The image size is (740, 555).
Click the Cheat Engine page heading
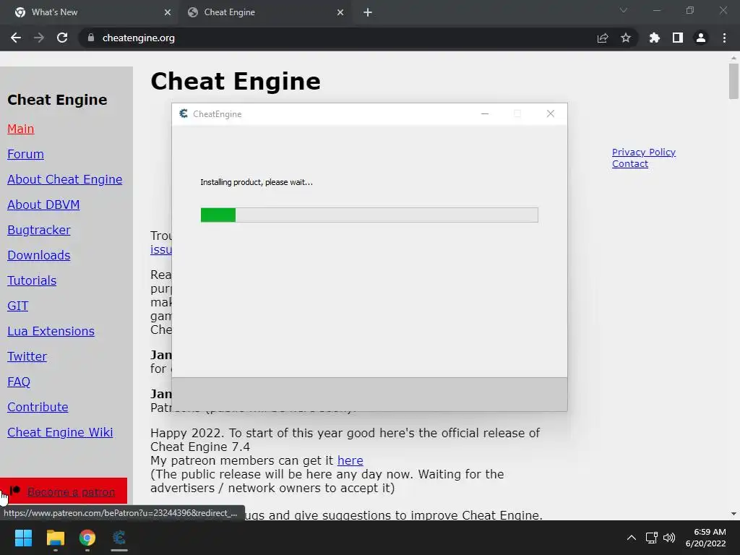pos(236,81)
